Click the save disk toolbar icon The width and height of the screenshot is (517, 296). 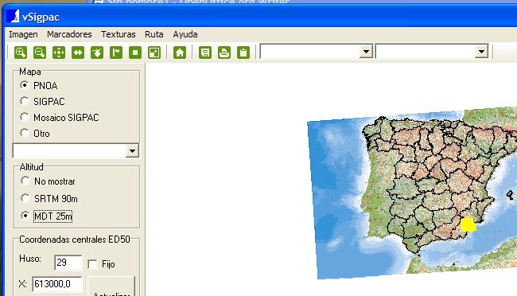click(205, 53)
